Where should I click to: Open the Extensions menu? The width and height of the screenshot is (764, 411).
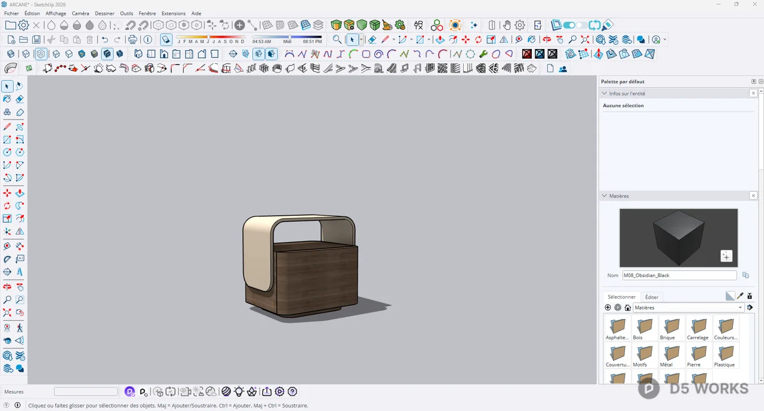coord(174,13)
